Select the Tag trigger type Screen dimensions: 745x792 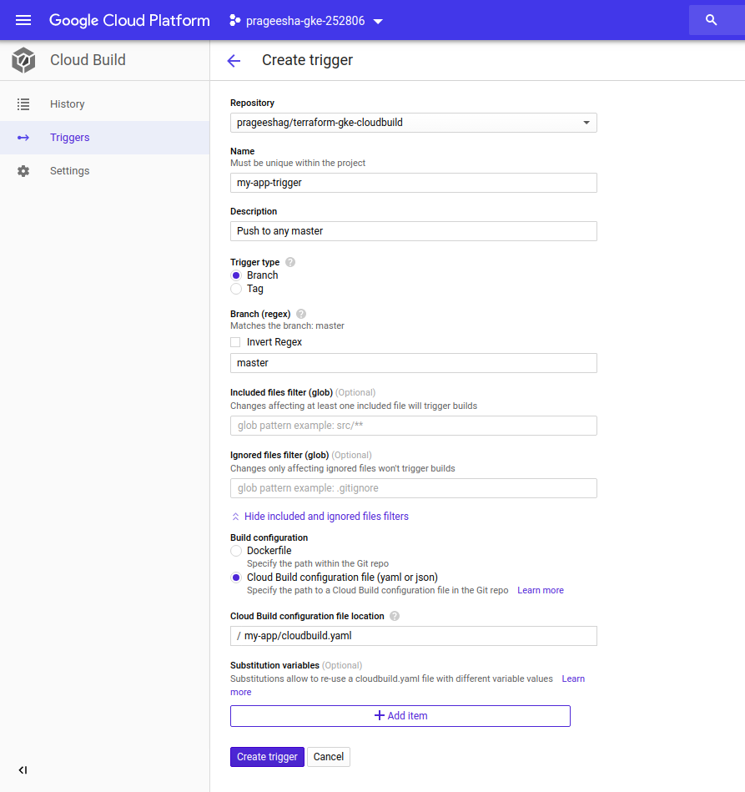[236, 289]
